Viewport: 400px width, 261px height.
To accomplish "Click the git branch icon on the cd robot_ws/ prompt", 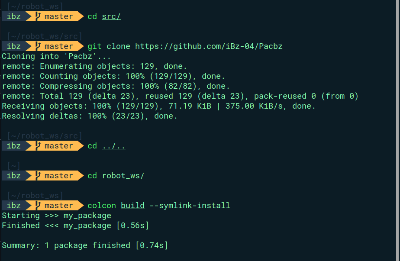I will click(38, 176).
